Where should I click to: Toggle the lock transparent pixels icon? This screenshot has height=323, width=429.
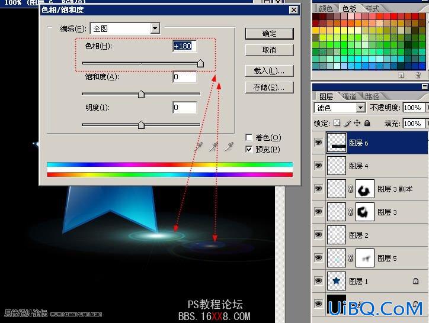[337, 123]
